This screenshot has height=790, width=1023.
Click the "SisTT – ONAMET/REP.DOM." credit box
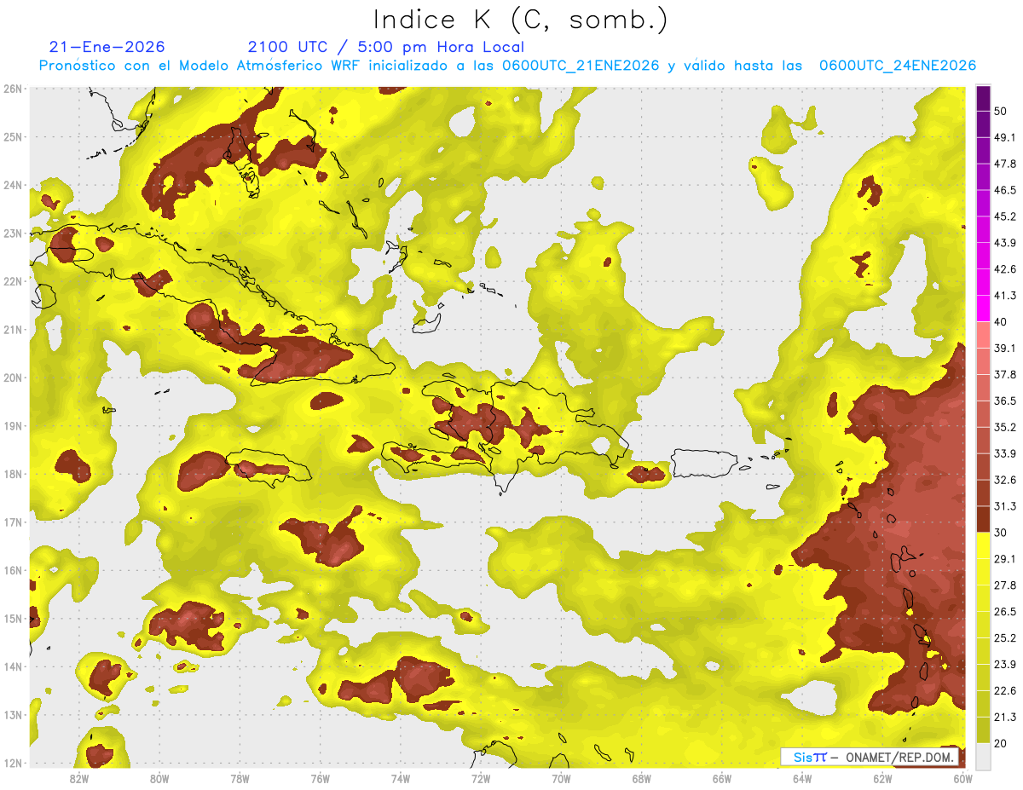tap(870, 757)
